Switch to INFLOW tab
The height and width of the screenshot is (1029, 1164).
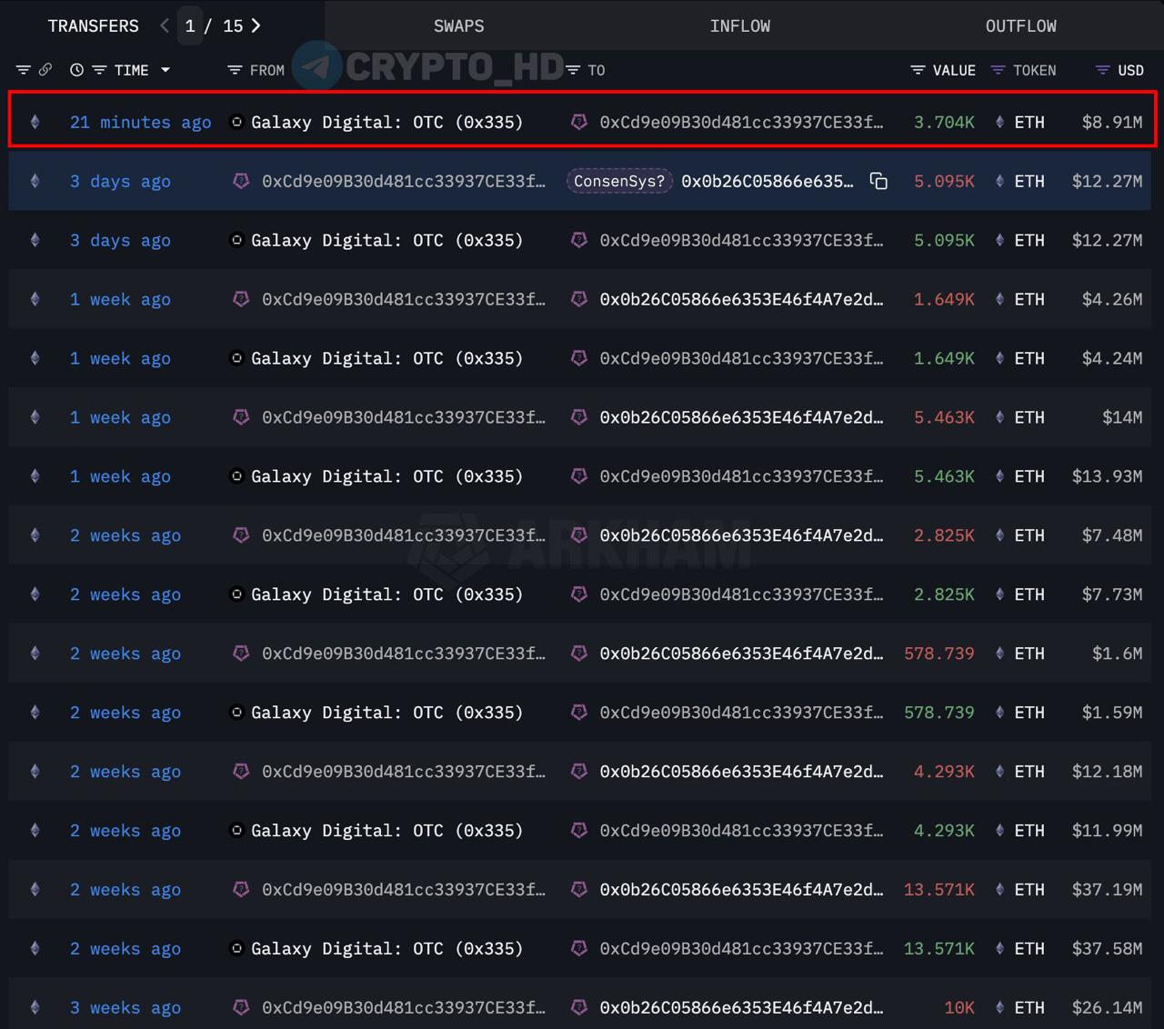click(739, 25)
